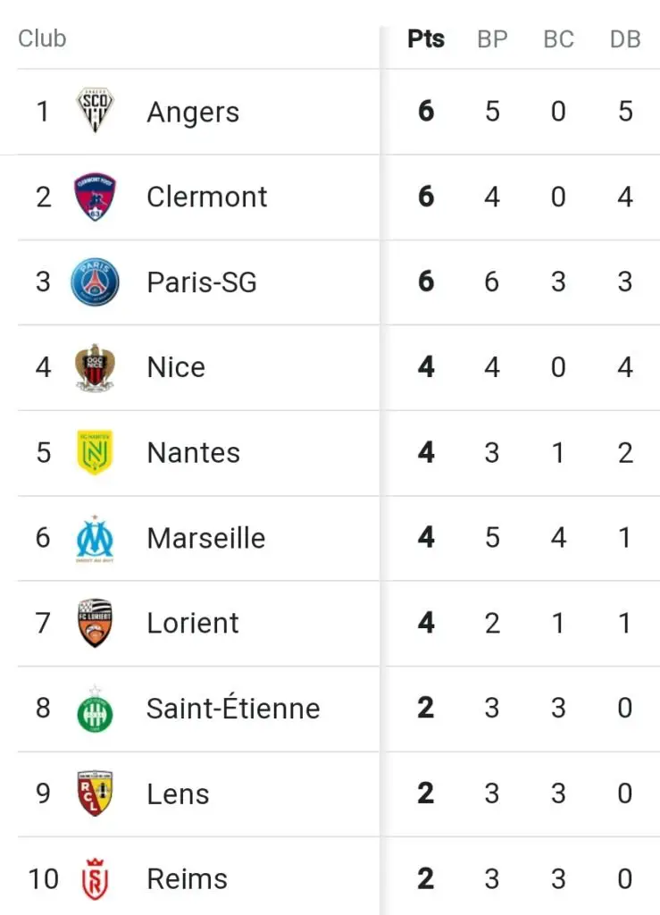Click the green Saint-Étienne club badge
The width and height of the screenshot is (660, 915).
click(95, 709)
